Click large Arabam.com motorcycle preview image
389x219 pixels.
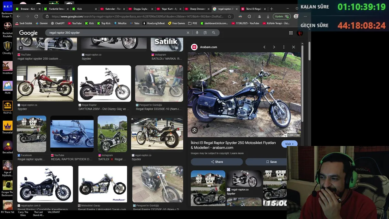pyautogui.click(x=244, y=95)
